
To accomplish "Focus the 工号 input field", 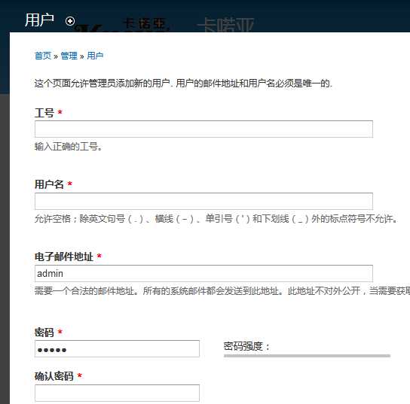I will (x=203, y=129).
